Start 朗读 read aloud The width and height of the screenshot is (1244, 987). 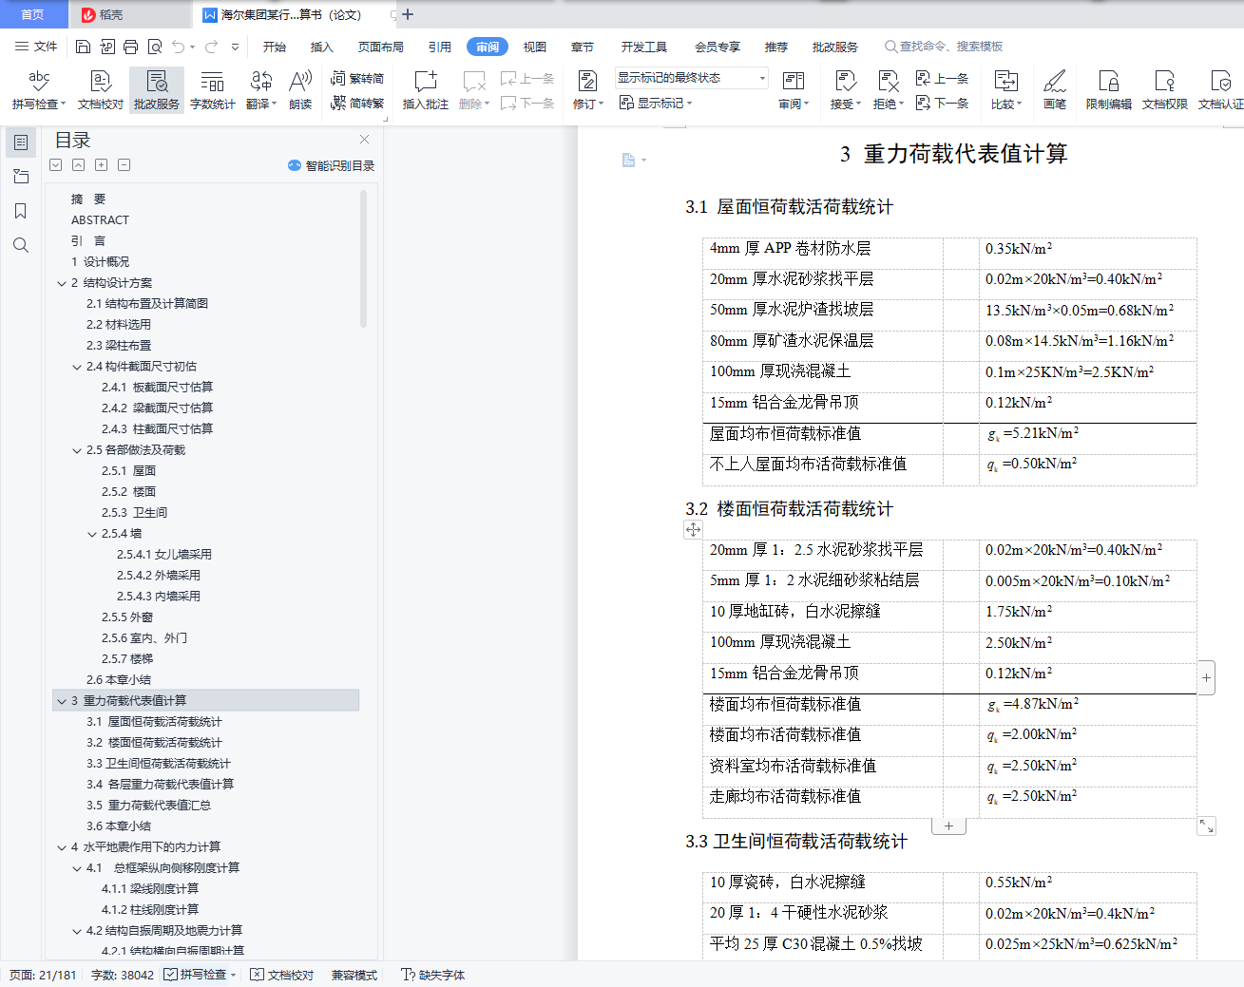point(300,89)
